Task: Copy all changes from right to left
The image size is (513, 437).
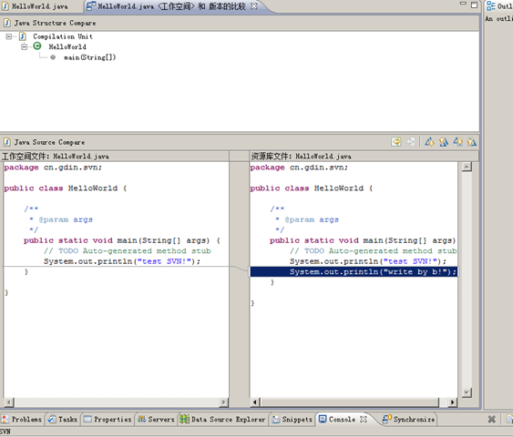Action: click(396, 142)
